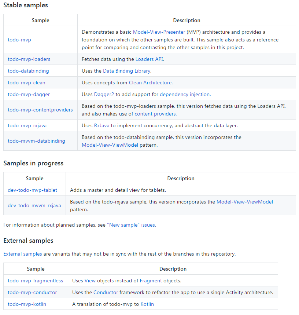Follow the External samples link
The image size is (299, 315).
pos(23,254)
